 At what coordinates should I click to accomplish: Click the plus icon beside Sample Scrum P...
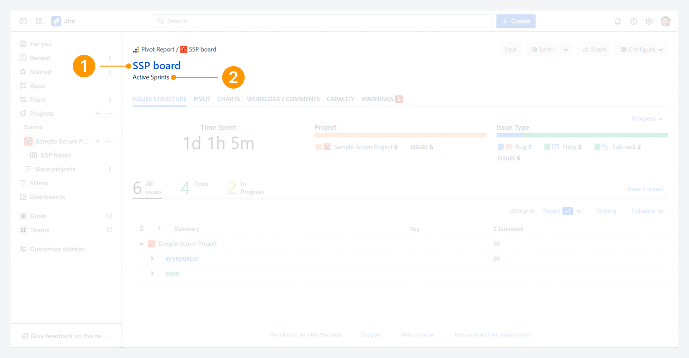click(x=98, y=141)
